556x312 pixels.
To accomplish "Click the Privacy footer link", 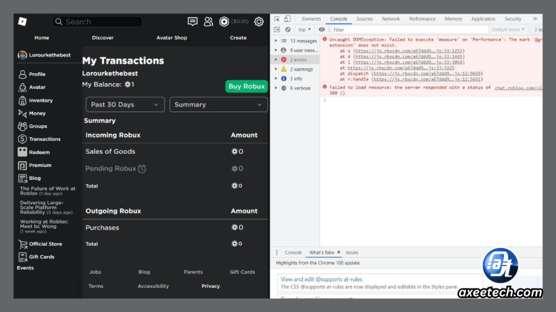I will [x=210, y=286].
